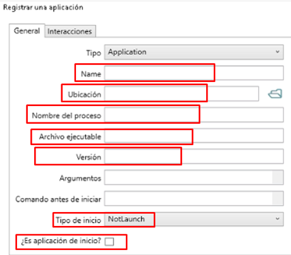Screen dimensions: 291x255
Task: Focus the Comando antes de iniciar field
Action: coord(189,198)
